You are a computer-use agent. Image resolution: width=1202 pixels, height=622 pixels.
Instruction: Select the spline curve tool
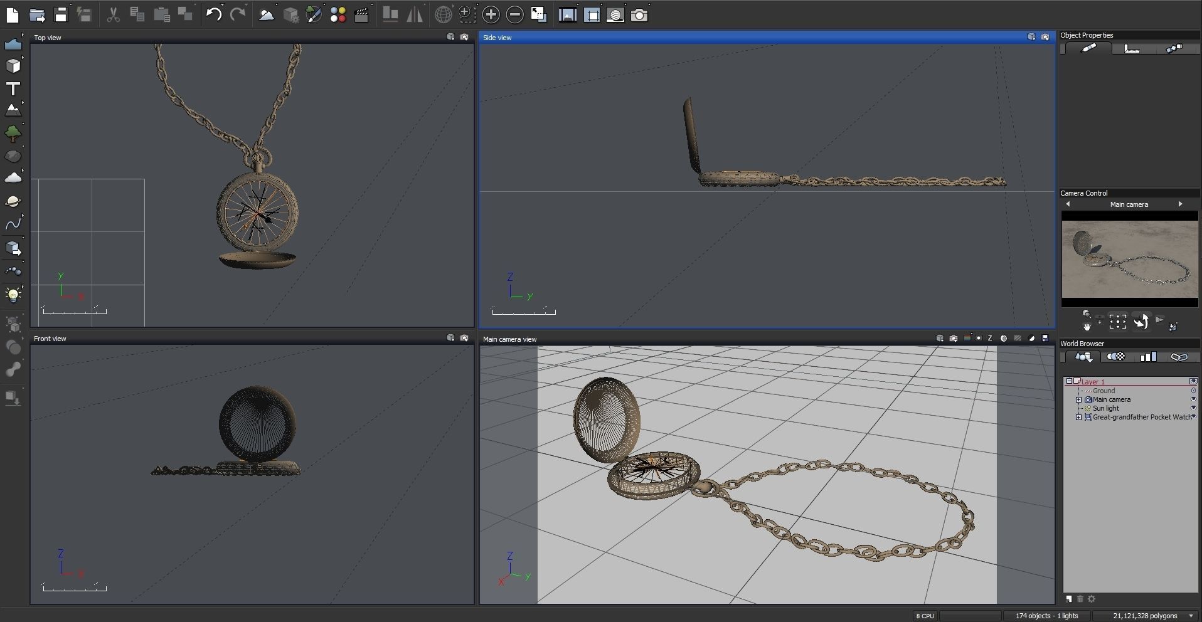click(13, 224)
